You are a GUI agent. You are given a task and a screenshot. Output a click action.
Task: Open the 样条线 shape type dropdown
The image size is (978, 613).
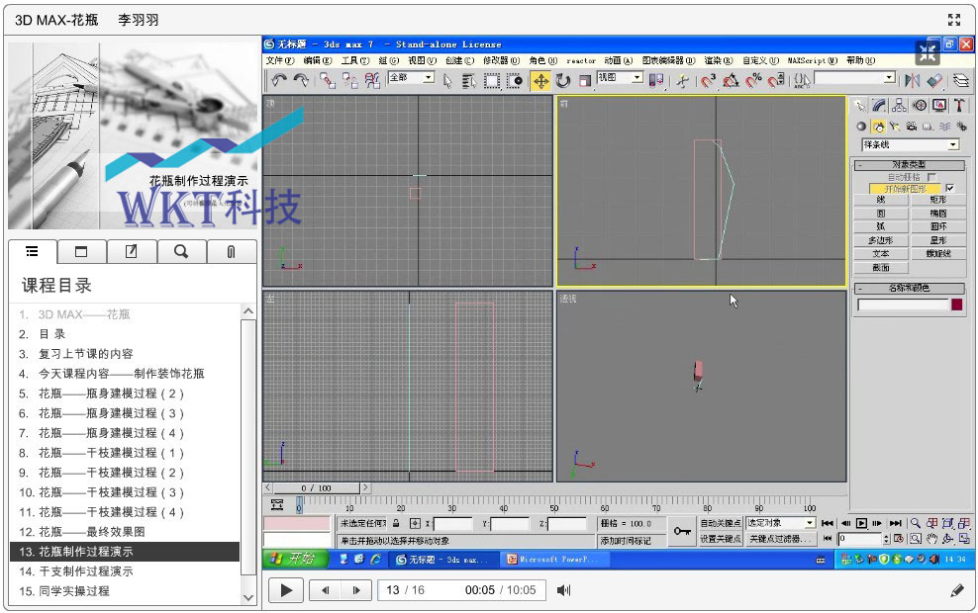point(953,145)
